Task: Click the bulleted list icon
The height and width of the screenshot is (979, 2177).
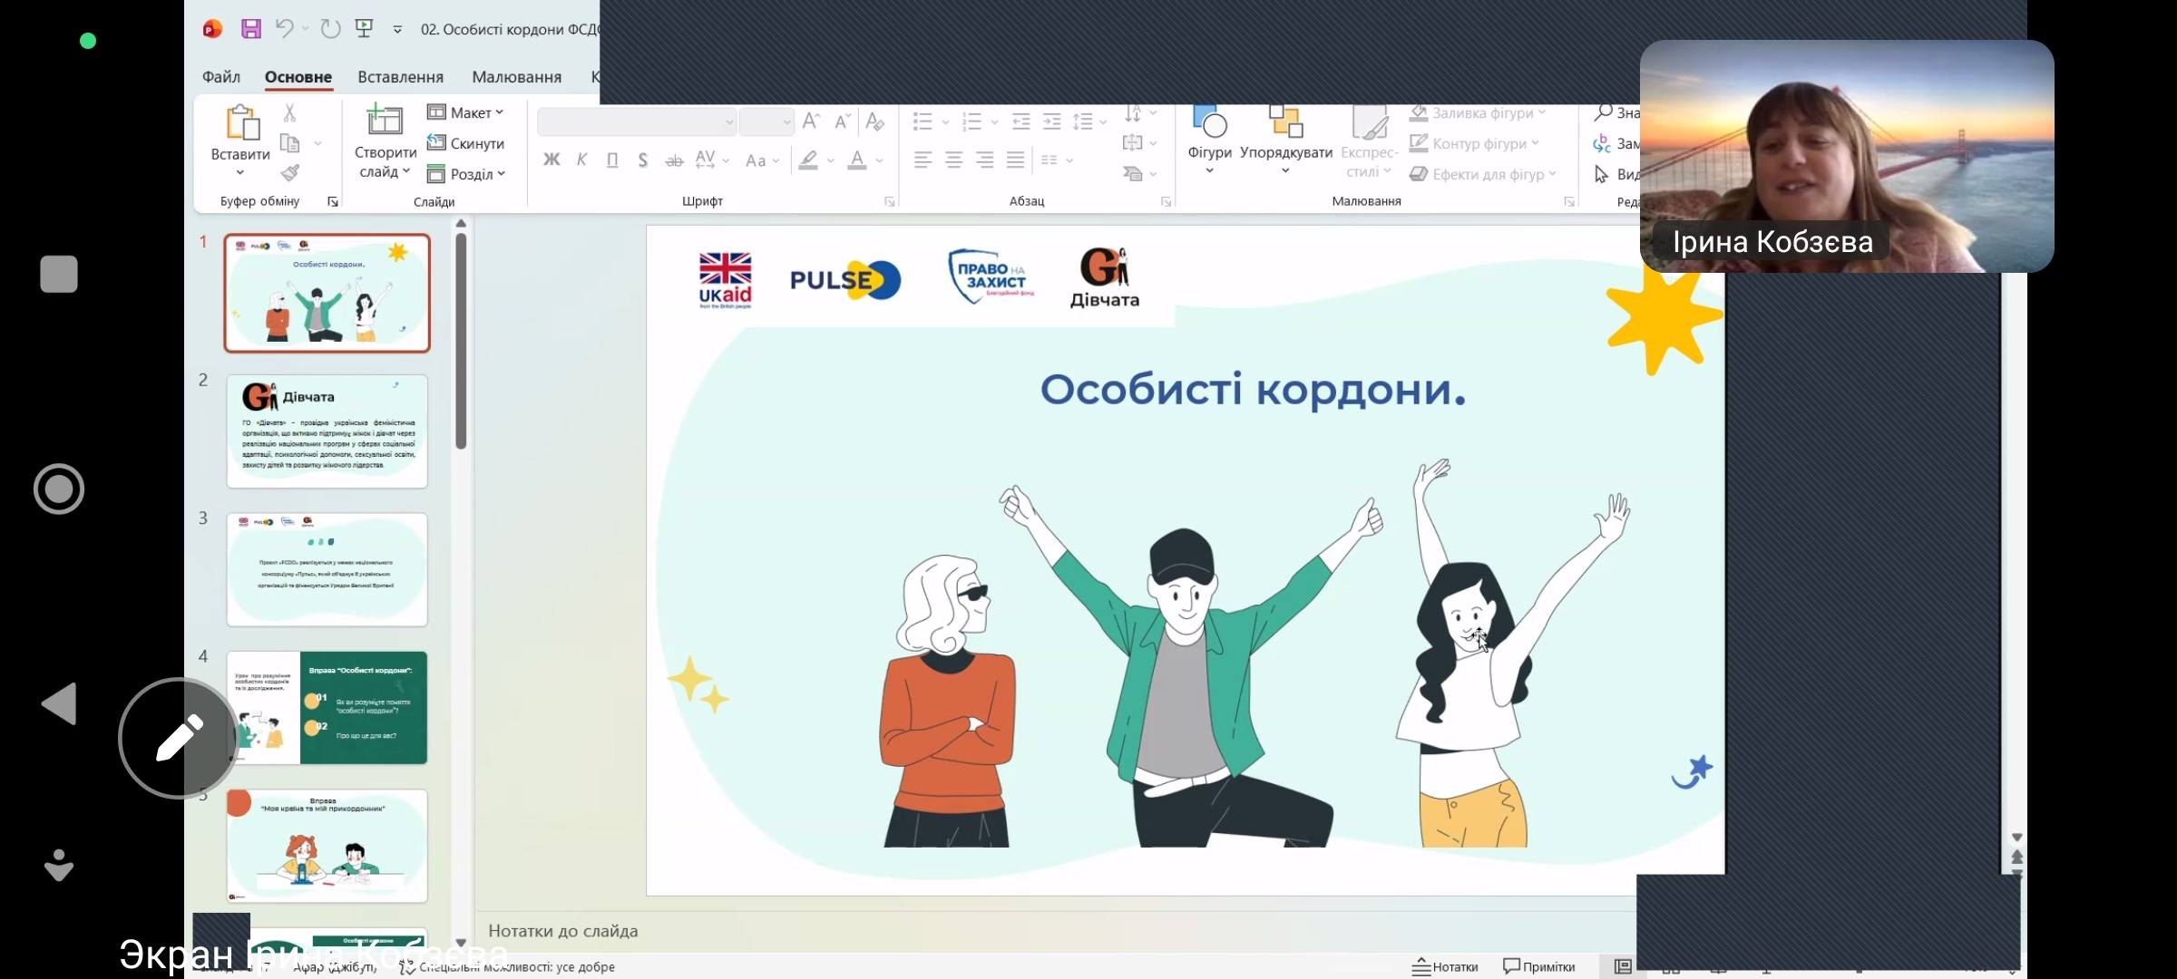Action: coord(923,121)
